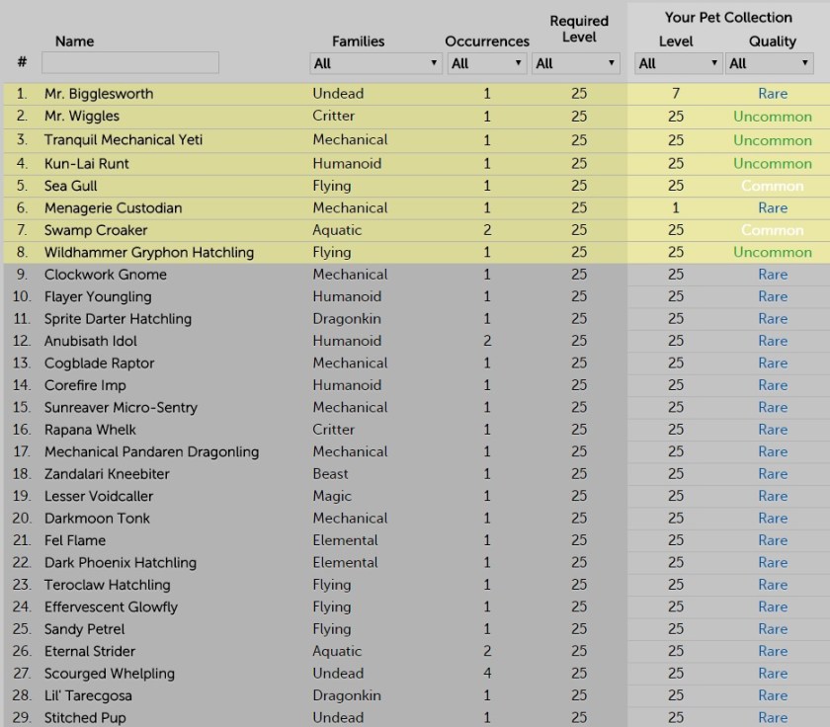Click on Lil' Tarecgosa pet name

pos(88,695)
